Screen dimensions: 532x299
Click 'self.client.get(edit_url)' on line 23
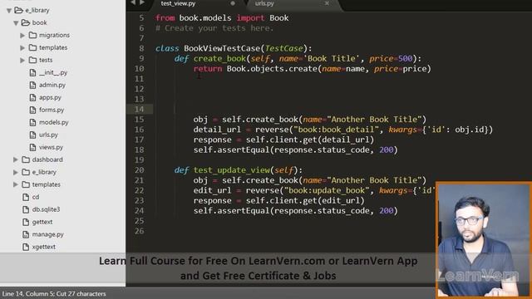(305, 201)
